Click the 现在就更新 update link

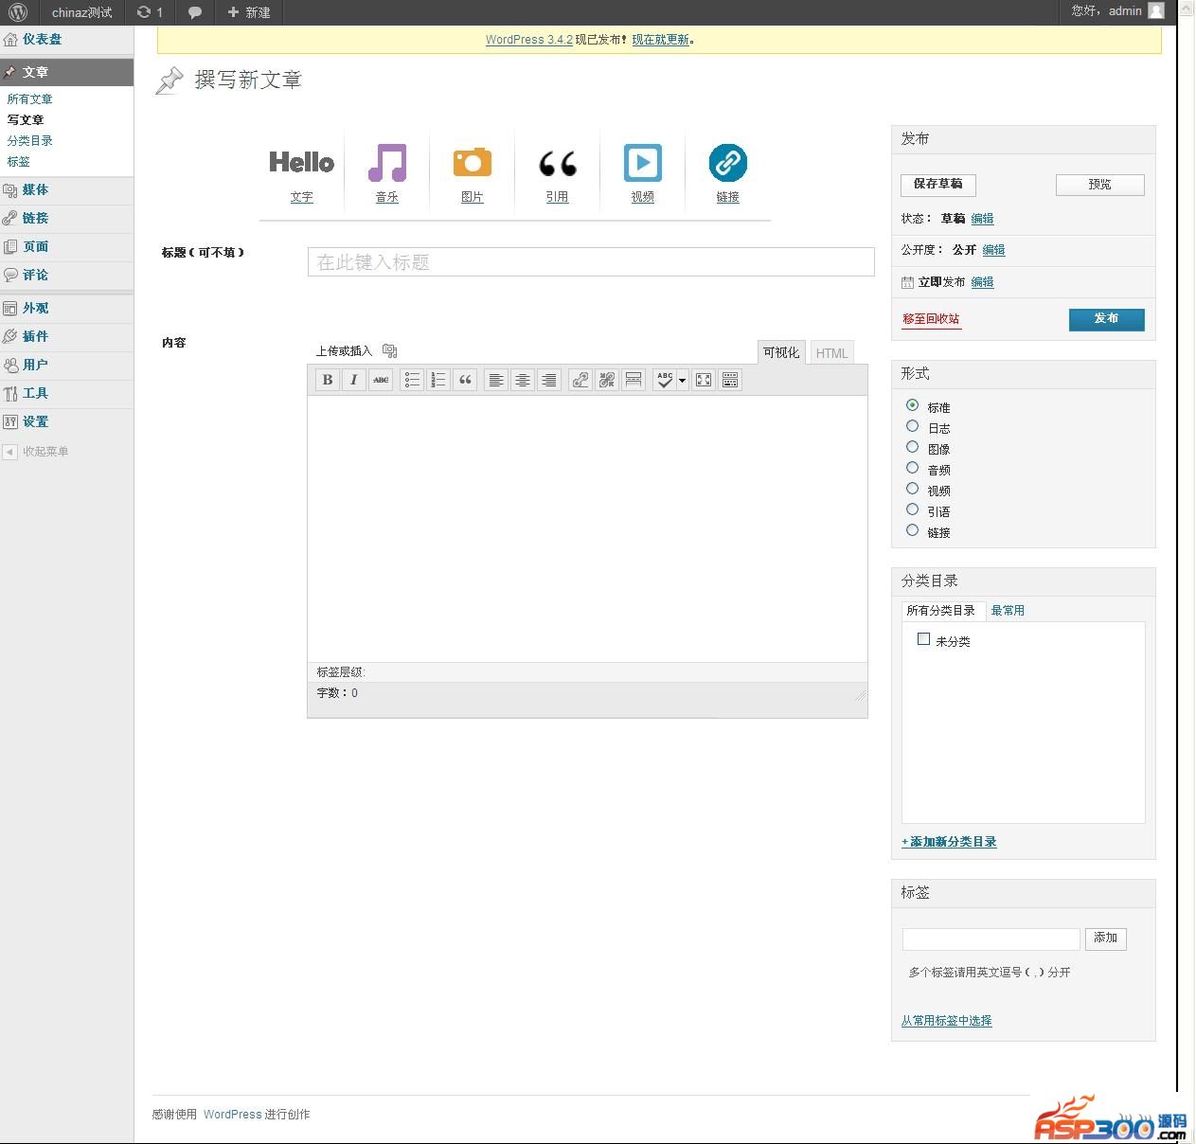(661, 40)
